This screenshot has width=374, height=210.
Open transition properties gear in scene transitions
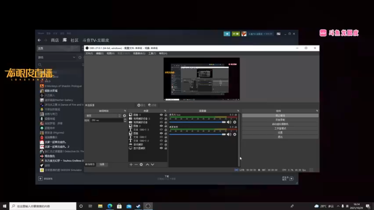124,116
